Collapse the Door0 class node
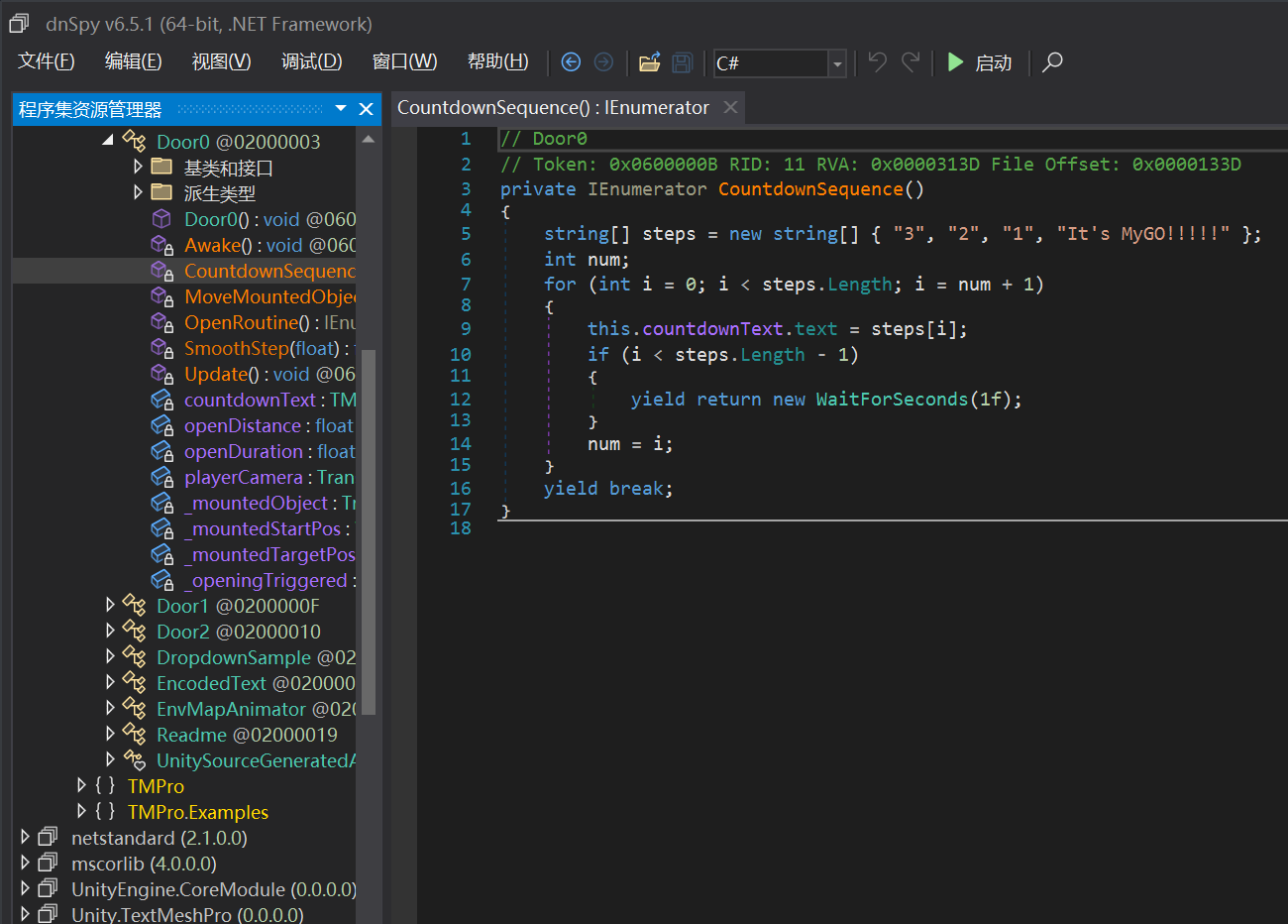Screen dimensions: 1288x924 click(108, 141)
